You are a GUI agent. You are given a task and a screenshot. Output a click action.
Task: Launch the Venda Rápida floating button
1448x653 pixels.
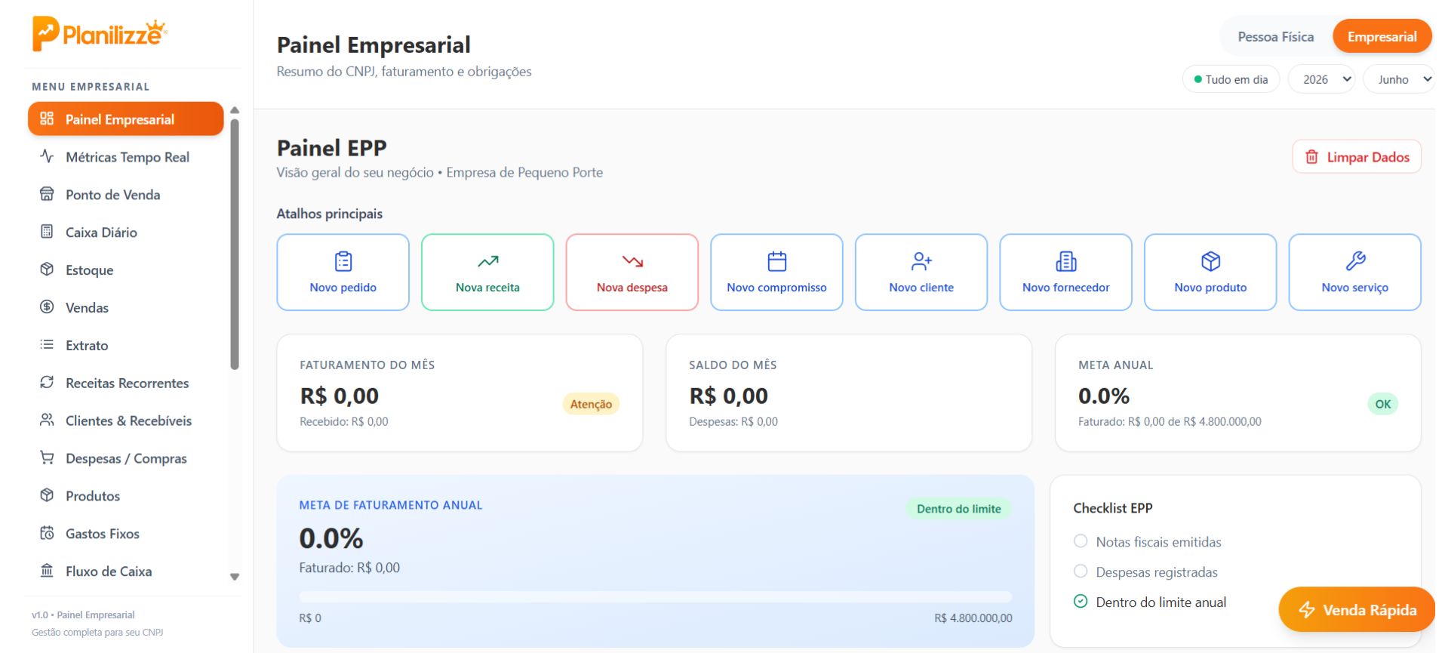(x=1356, y=610)
